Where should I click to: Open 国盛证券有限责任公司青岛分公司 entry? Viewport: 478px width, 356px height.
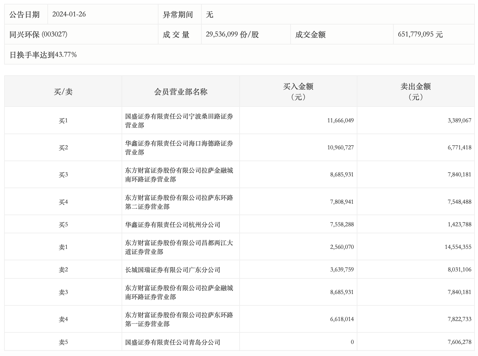(173, 342)
